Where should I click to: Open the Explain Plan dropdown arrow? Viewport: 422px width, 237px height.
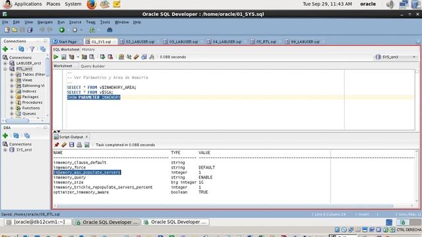coord(78,57)
